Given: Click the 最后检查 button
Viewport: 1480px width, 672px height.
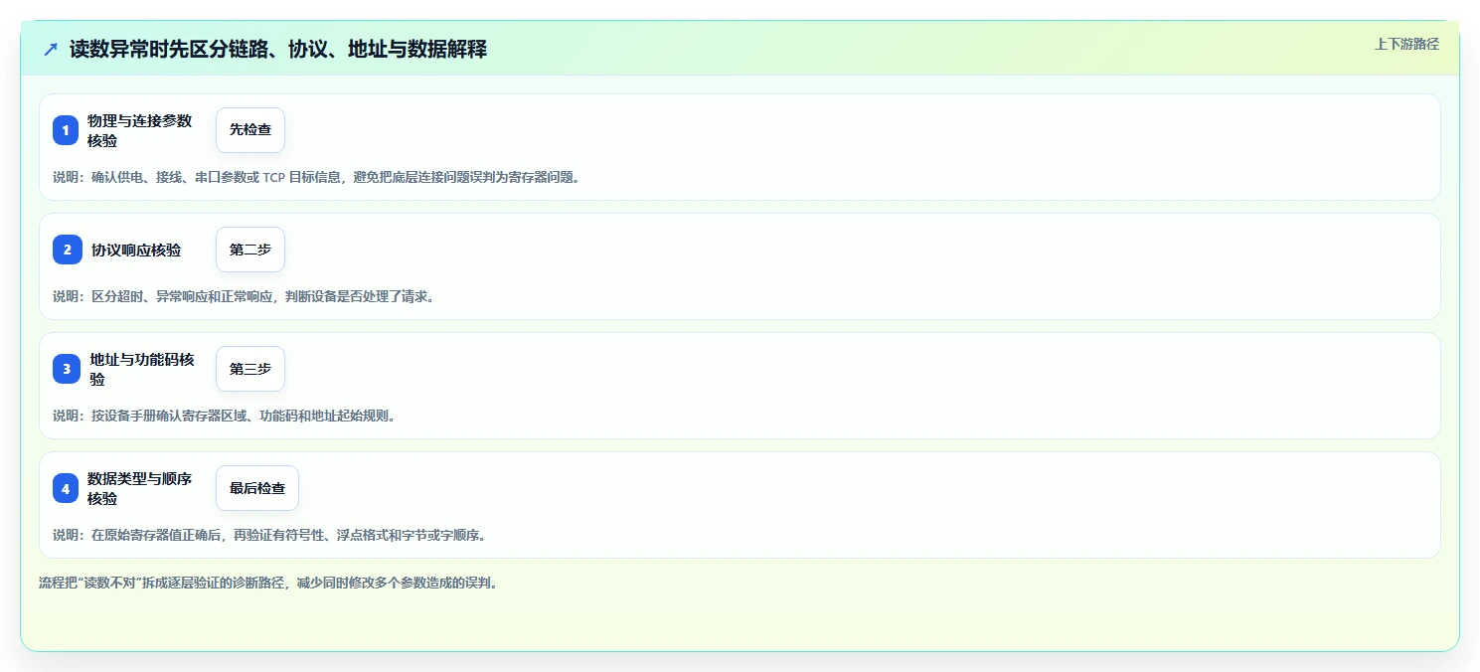Looking at the screenshot, I should [x=257, y=488].
